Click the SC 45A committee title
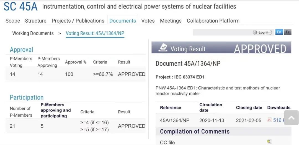The height and width of the screenshot is (145, 299). click(20, 7)
